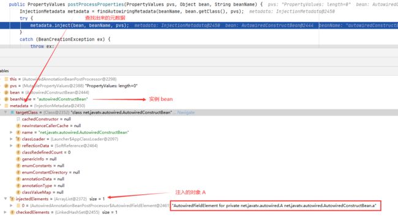Select the AutowiredConstructBean@2444 bean value
Viewport: 398px width, 220px height.
(57, 92)
